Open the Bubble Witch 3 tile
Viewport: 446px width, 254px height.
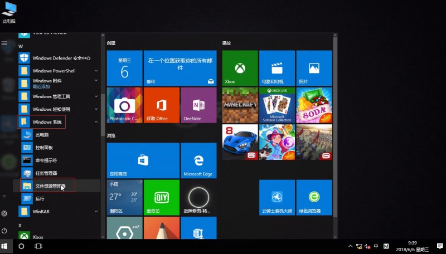pyautogui.click(x=277, y=142)
